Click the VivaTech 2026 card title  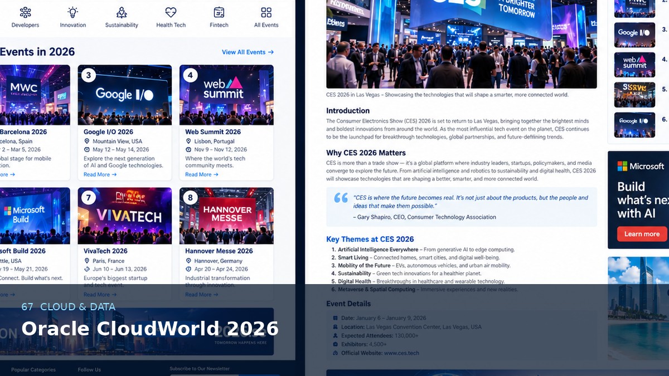pyautogui.click(x=105, y=251)
